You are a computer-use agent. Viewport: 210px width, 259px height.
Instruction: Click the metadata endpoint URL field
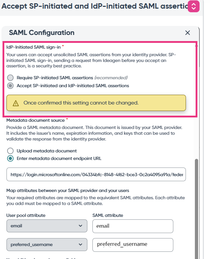click(96, 174)
